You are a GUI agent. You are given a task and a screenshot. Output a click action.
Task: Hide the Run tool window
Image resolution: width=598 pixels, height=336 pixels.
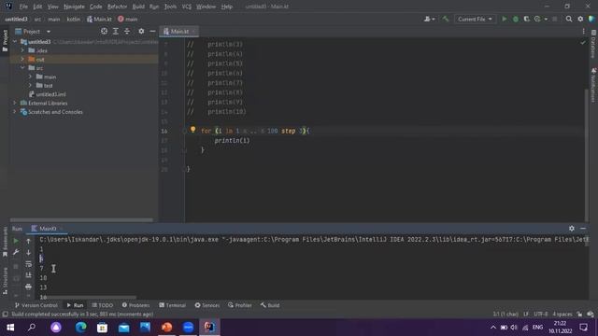pos(583,228)
